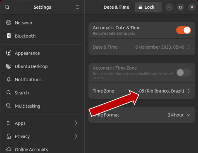Select Notifications in sidebar

[42, 80]
